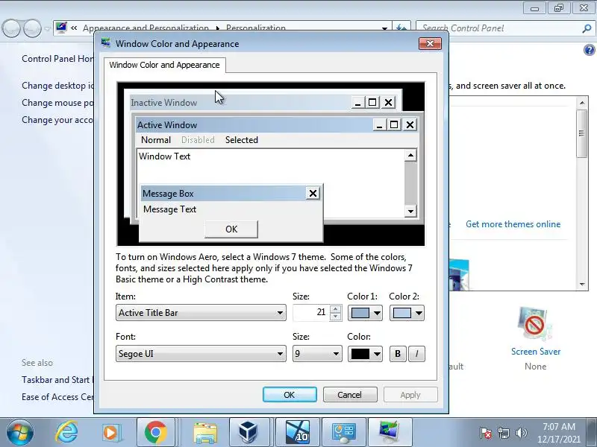597x447 pixels.
Task: Open the Color 2 picker dropdown
Action: click(407, 313)
